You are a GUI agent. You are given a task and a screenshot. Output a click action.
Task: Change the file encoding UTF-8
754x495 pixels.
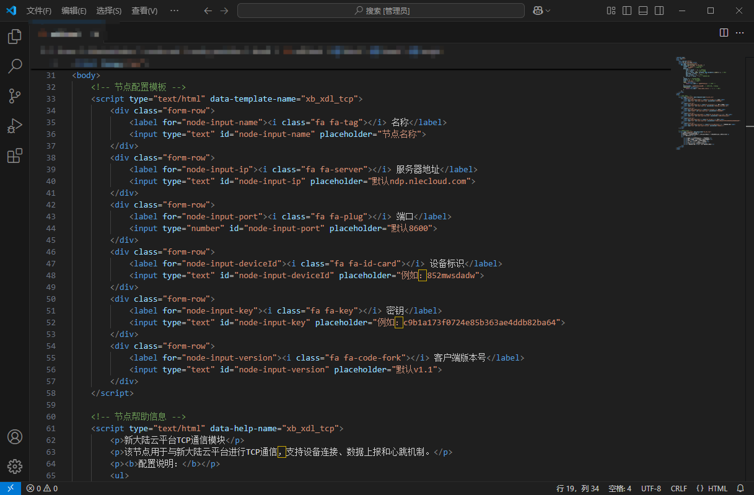pyautogui.click(x=651, y=488)
